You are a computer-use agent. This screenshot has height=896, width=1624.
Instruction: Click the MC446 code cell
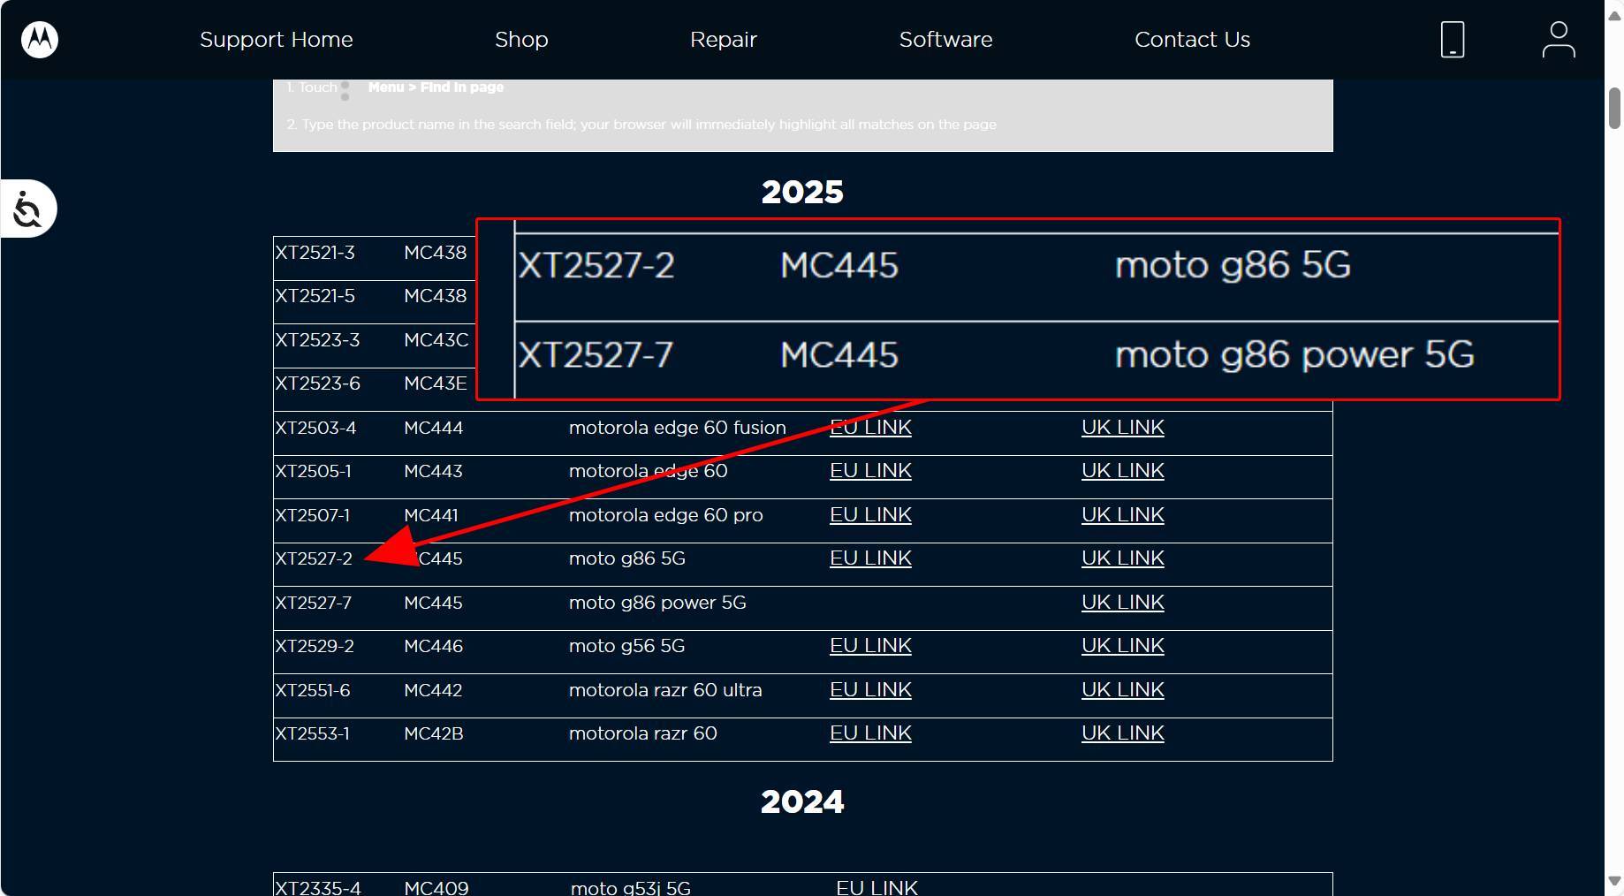(x=433, y=646)
